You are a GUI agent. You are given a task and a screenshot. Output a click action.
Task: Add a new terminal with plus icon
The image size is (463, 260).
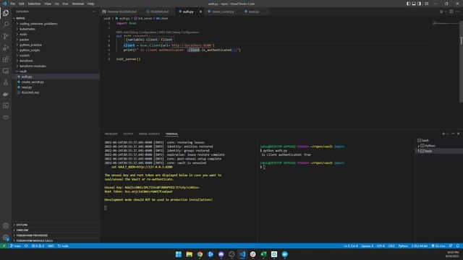pyautogui.click(x=443, y=134)
